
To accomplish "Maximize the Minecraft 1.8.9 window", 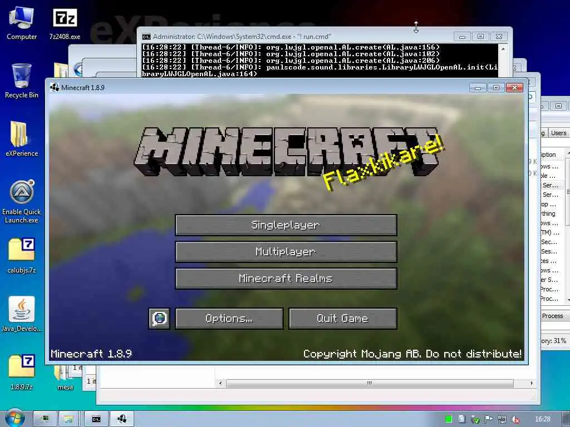I will tap(496, 87).
